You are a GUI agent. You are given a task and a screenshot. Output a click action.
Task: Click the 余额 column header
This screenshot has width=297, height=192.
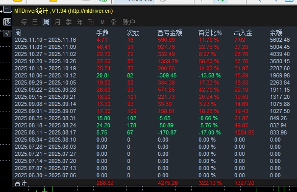coord(276,33)
